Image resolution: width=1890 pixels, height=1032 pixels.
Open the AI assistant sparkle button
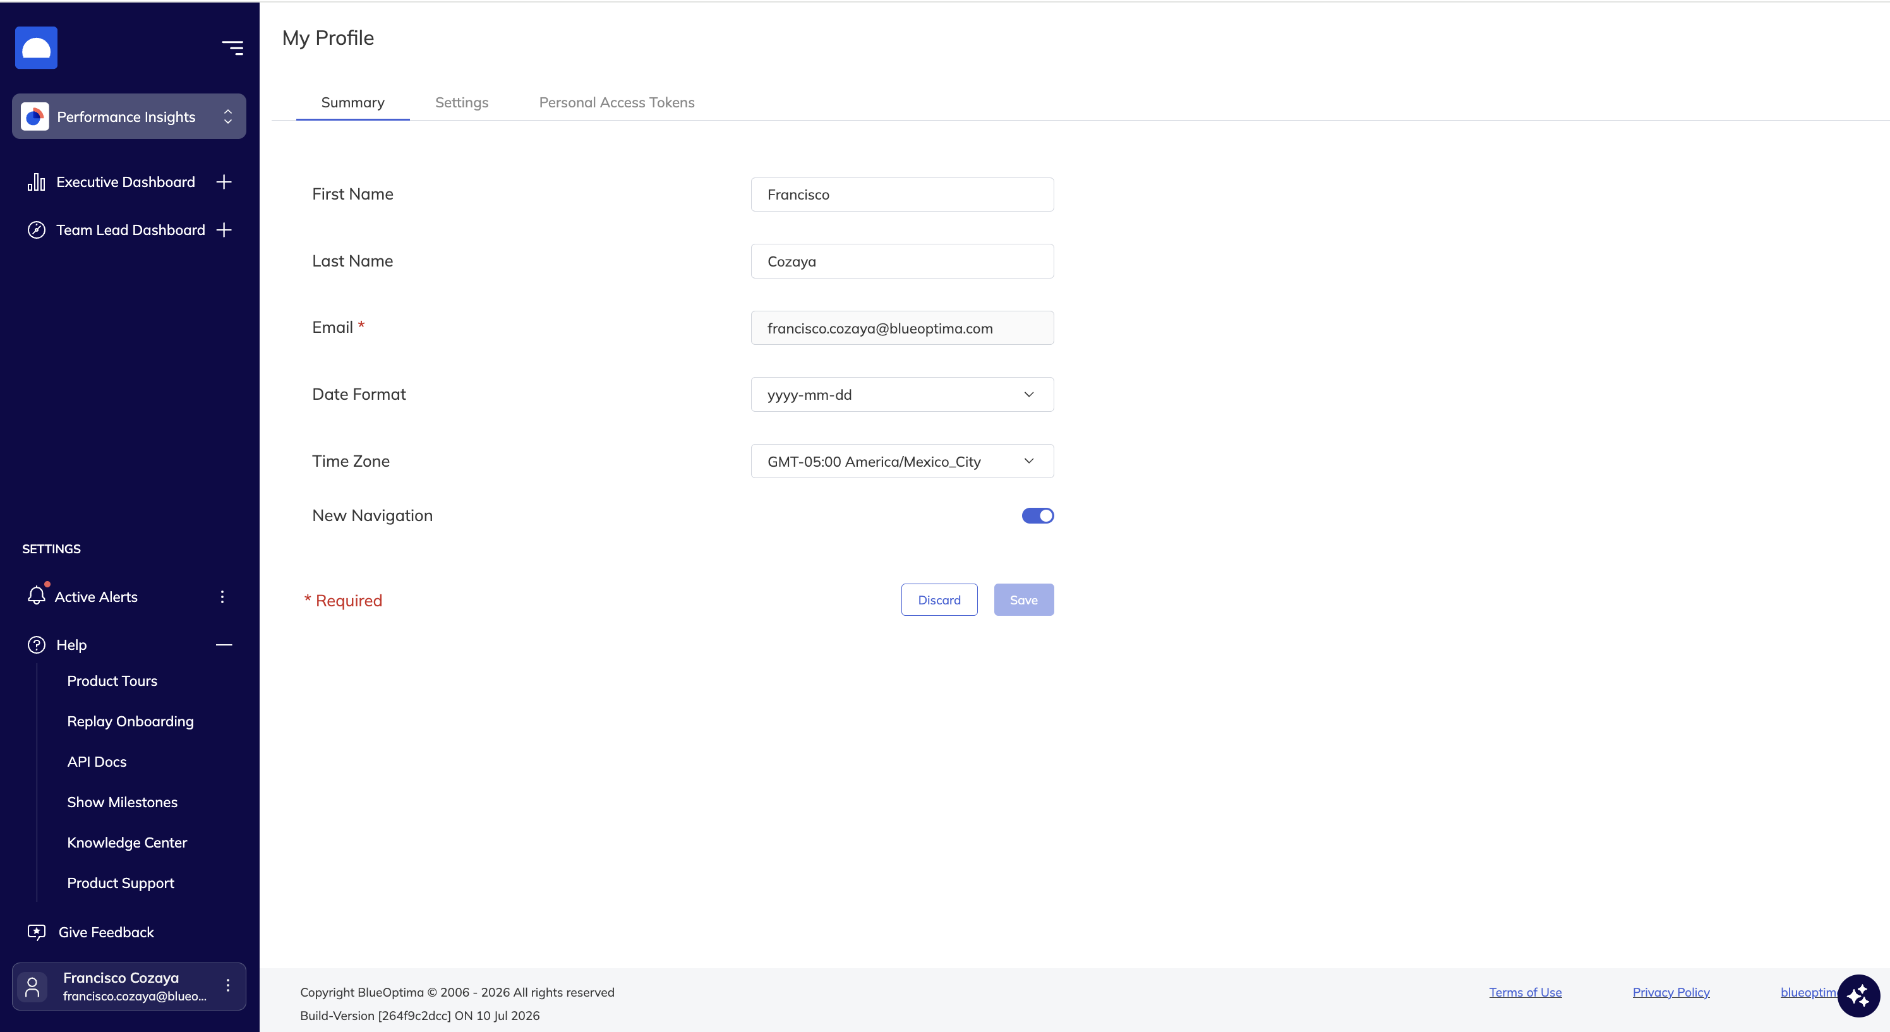coord(1858,996)
